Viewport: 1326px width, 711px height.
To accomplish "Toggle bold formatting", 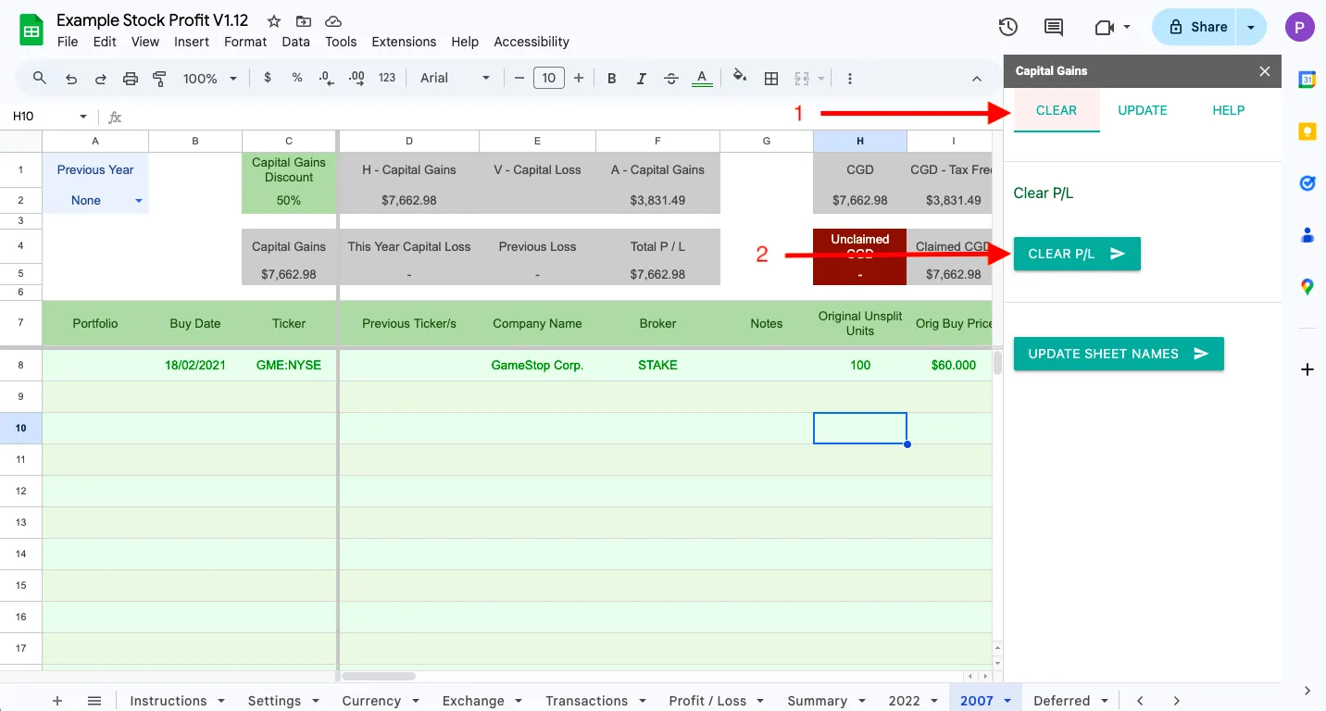I will [612, 79].
